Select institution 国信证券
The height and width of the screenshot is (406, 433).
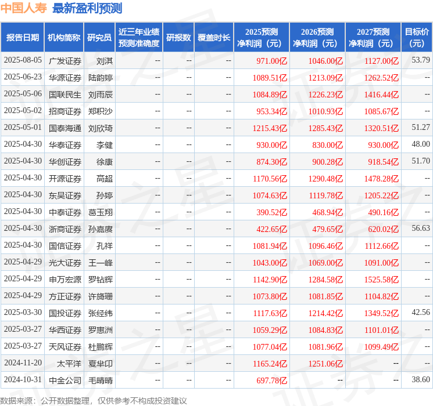[65, 246]
